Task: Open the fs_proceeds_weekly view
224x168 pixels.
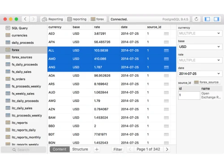Action: (24, 86)
